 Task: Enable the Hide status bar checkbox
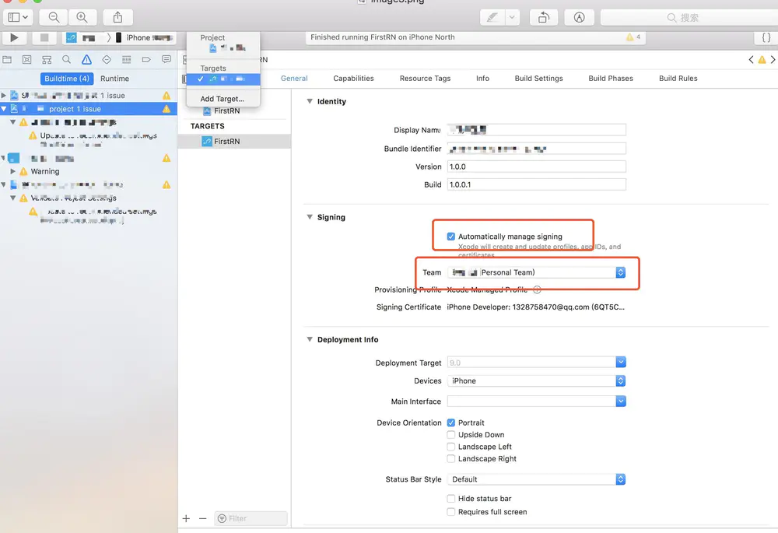[x=451, y=499]
